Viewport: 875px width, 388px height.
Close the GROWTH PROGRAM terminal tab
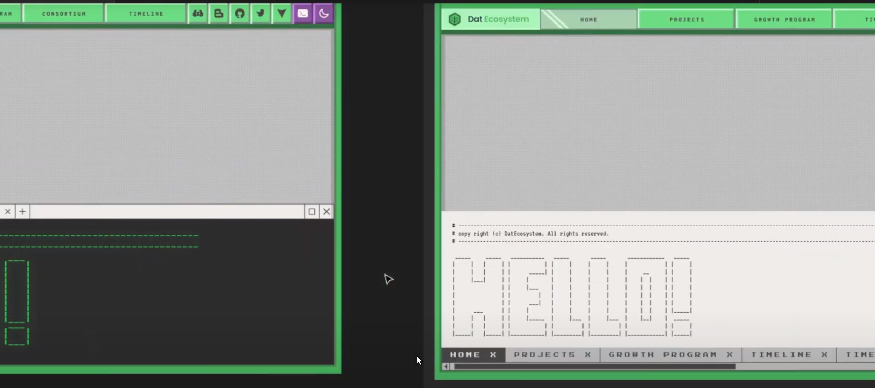click(730, 355)
